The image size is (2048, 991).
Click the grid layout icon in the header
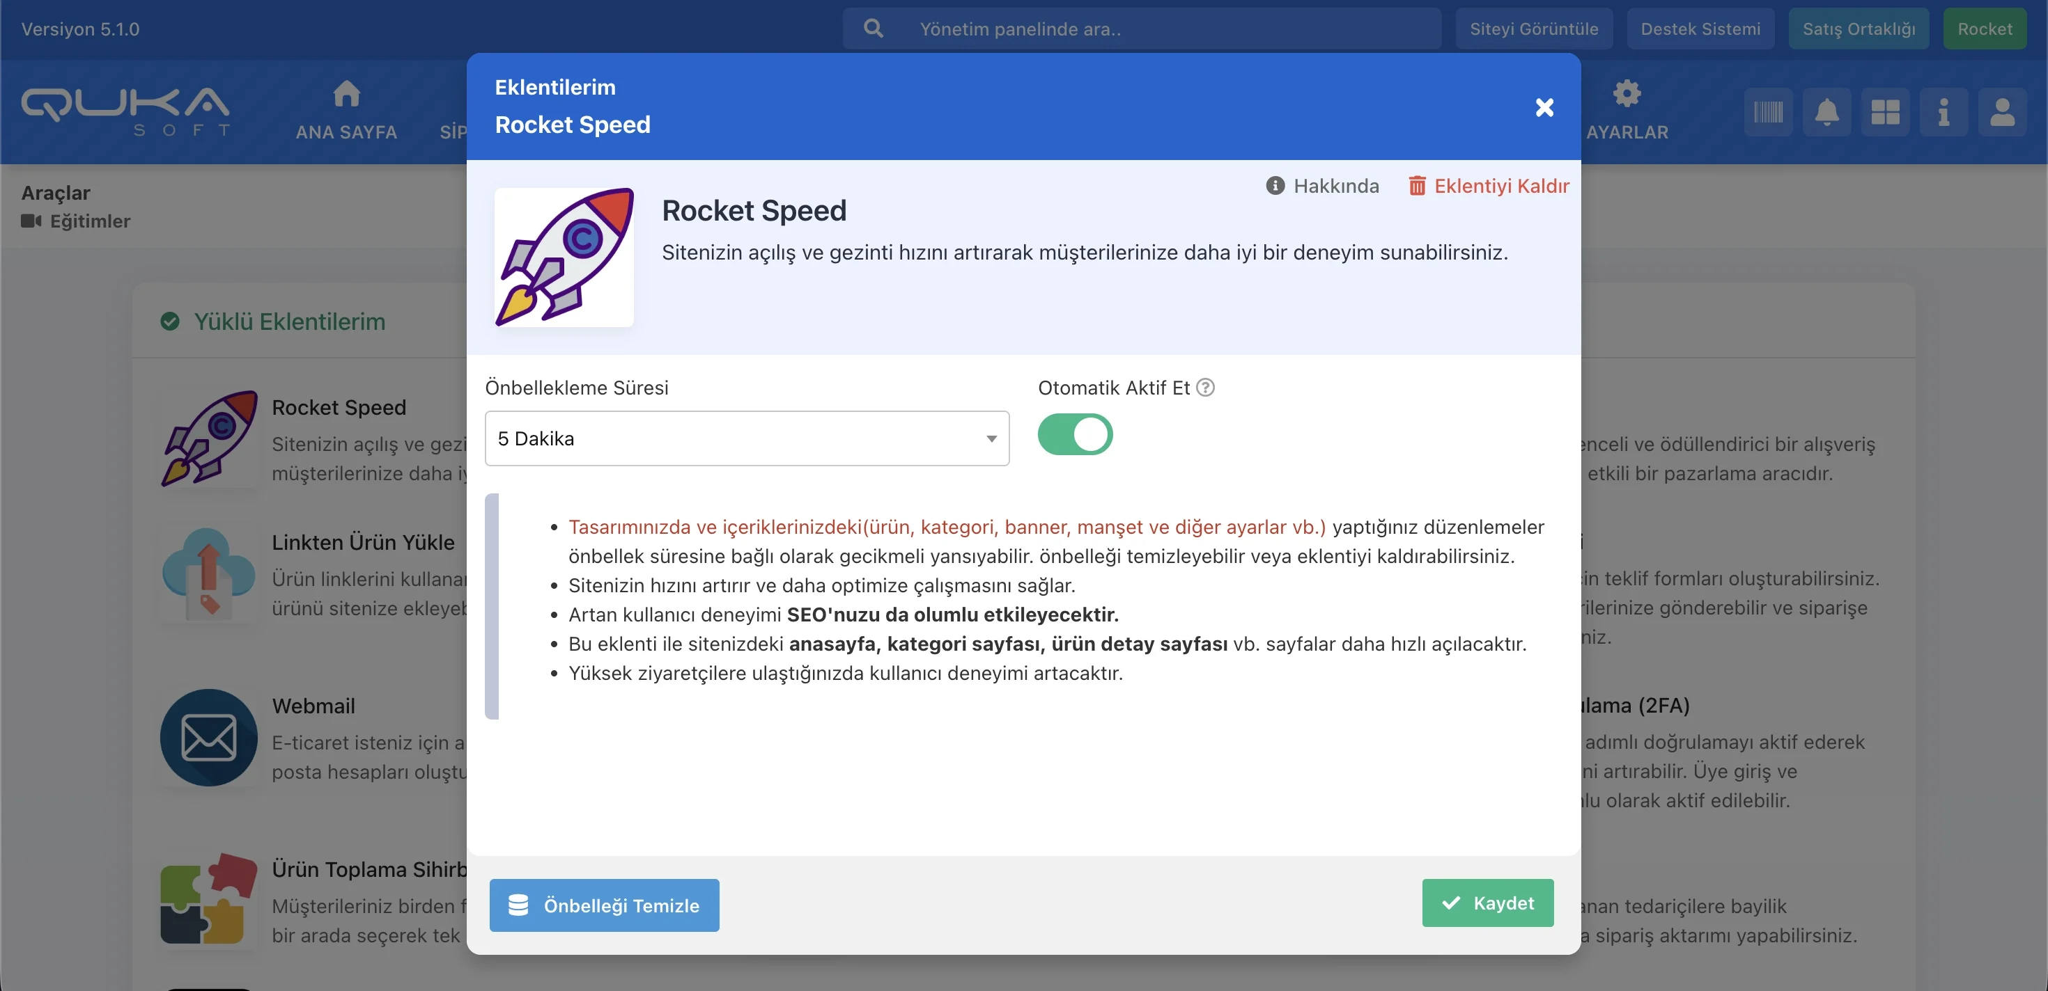[x=1885, y=112]
